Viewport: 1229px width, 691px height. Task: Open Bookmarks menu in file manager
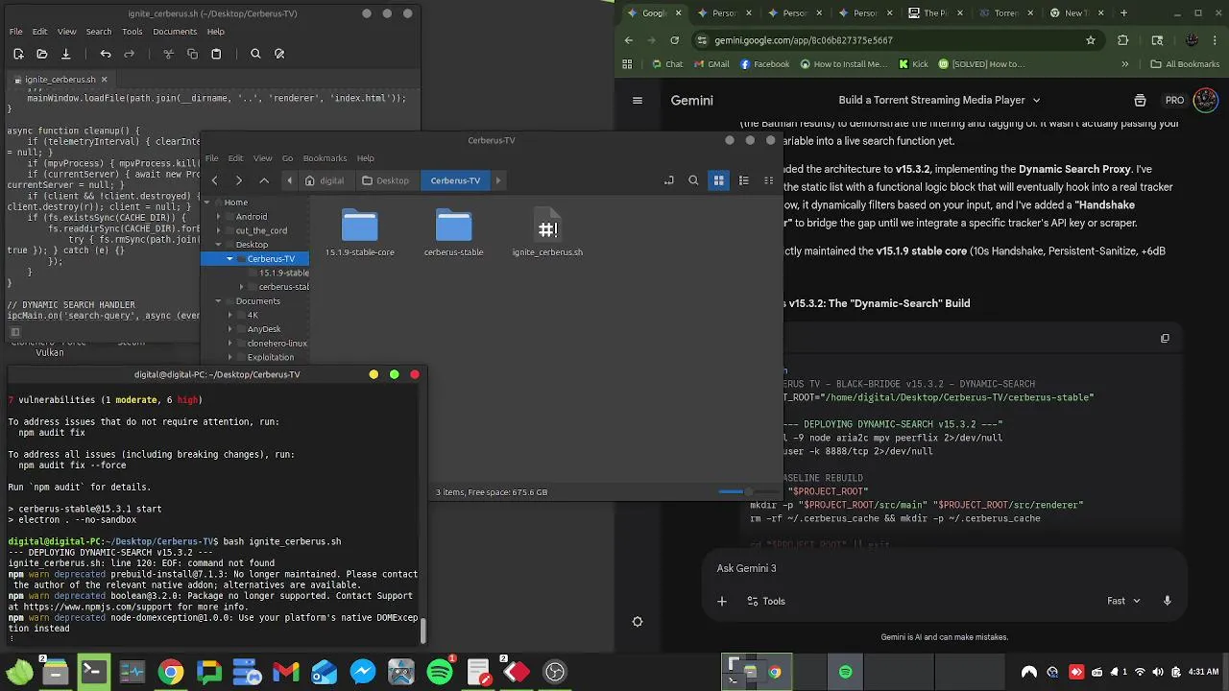[x=325, y=158]
